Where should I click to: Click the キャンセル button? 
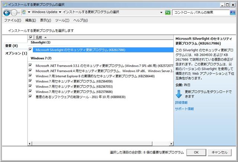click(219, 152)
